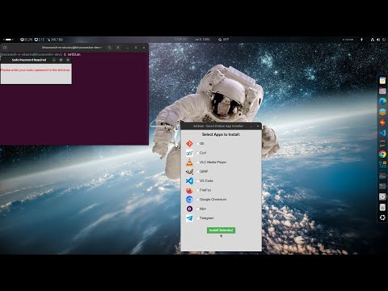Tick the Curl checkbox
The image size is (388, 291).
coord(198,153)
